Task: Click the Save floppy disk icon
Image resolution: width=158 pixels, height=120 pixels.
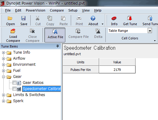Action: pos(23,18)
